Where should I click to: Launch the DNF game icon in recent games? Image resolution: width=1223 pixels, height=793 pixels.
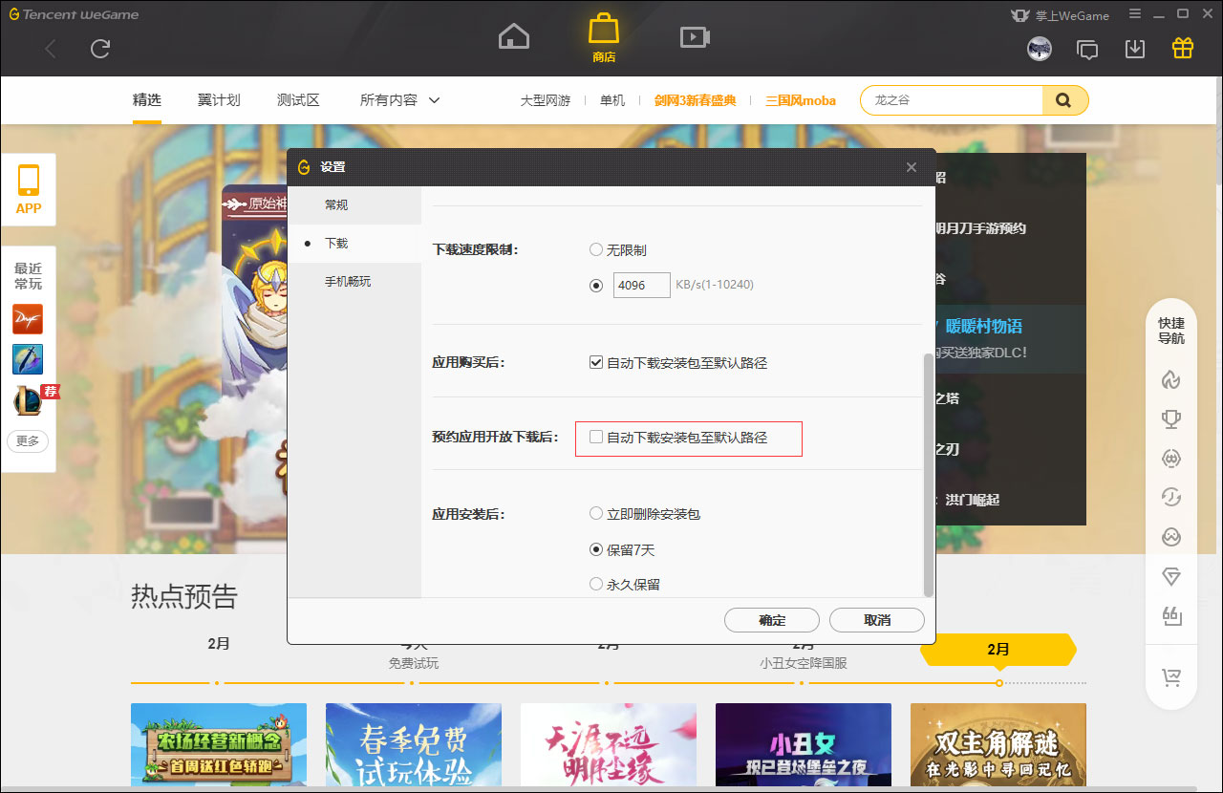[27, 319]
